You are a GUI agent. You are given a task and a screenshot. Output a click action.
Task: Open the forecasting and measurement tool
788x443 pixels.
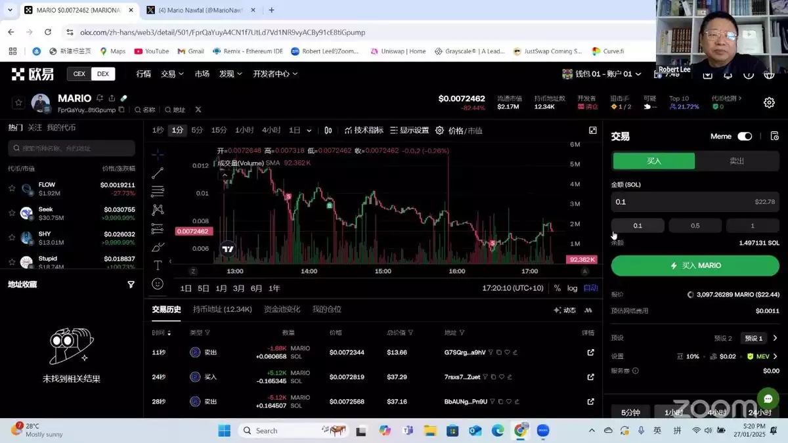click(x=158, y=228)
